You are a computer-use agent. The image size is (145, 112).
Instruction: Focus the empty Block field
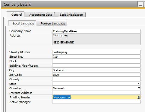tap(96, 61)
